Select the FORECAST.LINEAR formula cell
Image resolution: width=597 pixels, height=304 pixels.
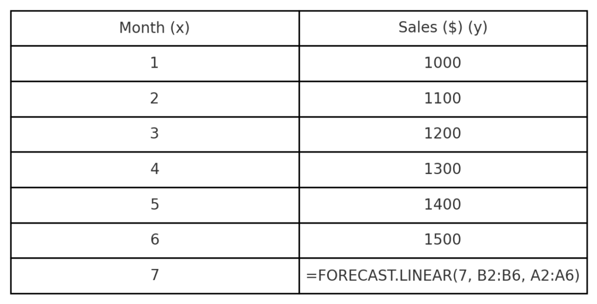443,275
